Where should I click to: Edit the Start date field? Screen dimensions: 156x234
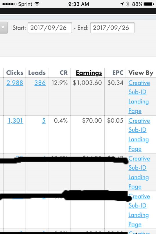tap(50, 28)
